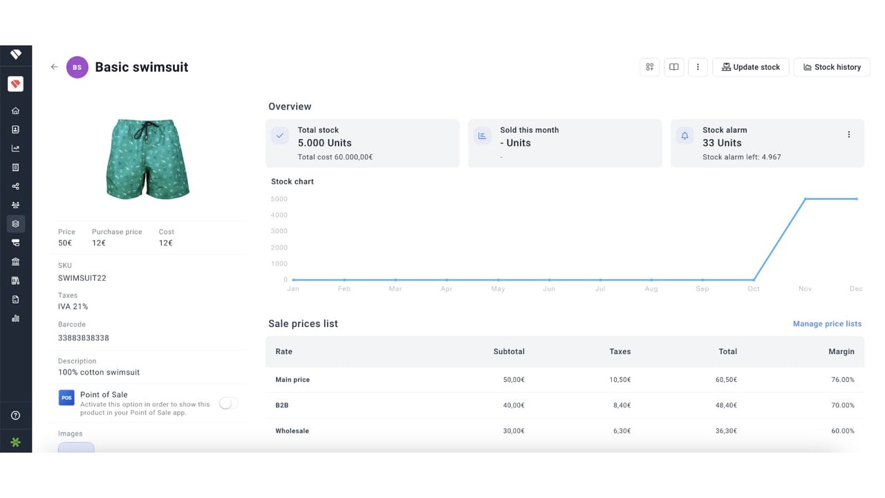The width and height of the screenshot is (885, 498).
Task: Enable the Point of Sale toggle
Action: [x=228, y=403]
